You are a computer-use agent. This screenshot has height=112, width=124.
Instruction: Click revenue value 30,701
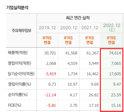coord(50,53)
